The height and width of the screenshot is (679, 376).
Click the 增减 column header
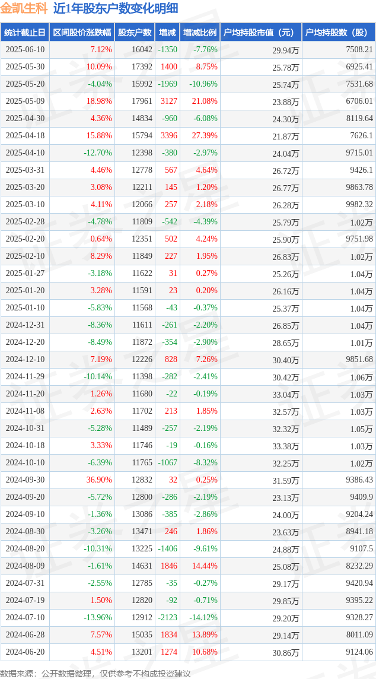[x=167, y=33]
